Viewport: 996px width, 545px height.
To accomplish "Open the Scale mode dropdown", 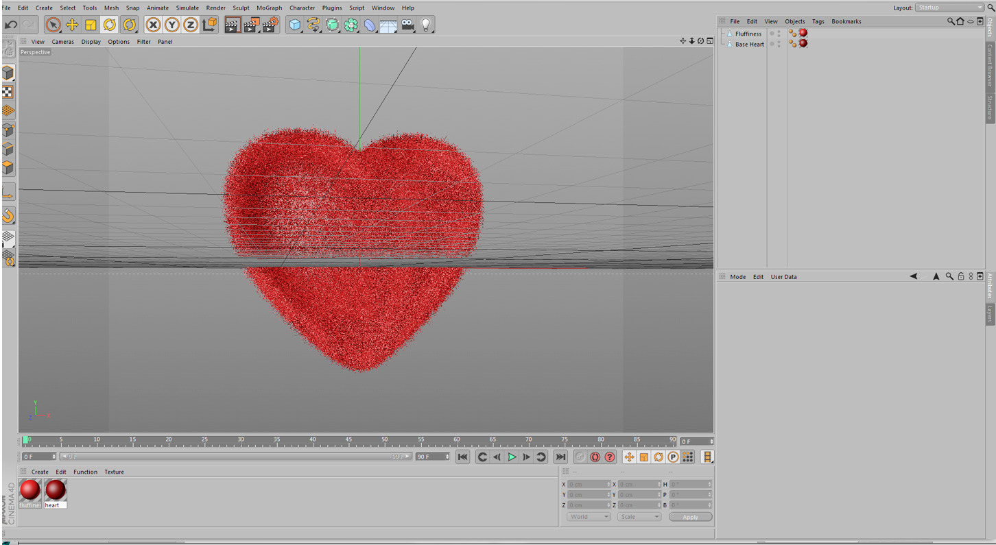I will click(639, 517).
